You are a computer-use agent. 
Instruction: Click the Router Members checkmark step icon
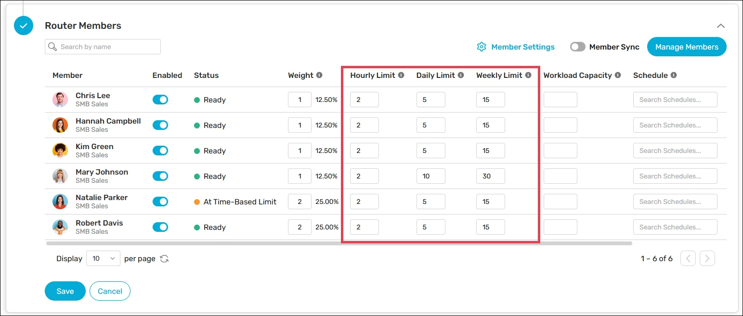[x=24, y=25]
